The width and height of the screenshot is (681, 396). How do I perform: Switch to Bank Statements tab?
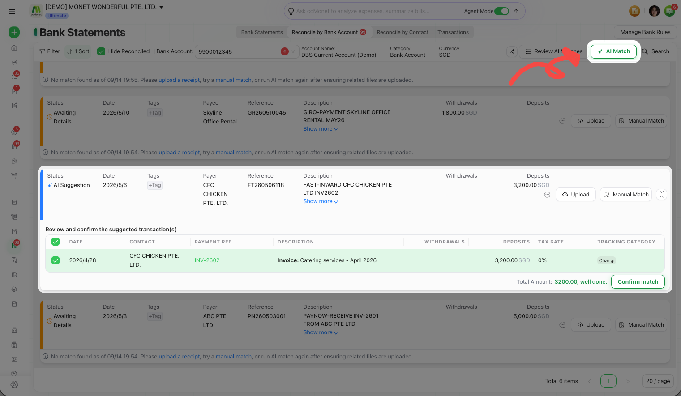pos(262,32)
